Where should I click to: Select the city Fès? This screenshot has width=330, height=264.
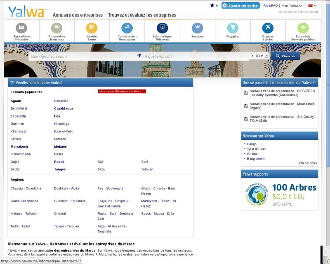(x=57, y=116)
